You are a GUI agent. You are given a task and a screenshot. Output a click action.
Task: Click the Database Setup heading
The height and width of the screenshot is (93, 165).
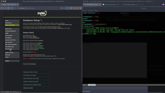[x=31, y=20]
